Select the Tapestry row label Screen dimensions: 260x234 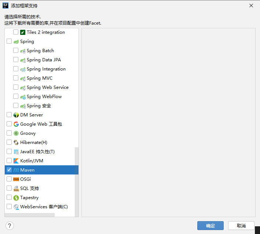(29, 198)
